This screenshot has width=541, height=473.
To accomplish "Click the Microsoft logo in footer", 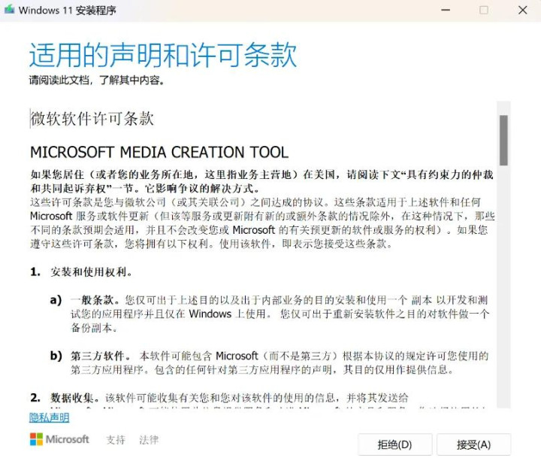I will (x=59, y=439).
